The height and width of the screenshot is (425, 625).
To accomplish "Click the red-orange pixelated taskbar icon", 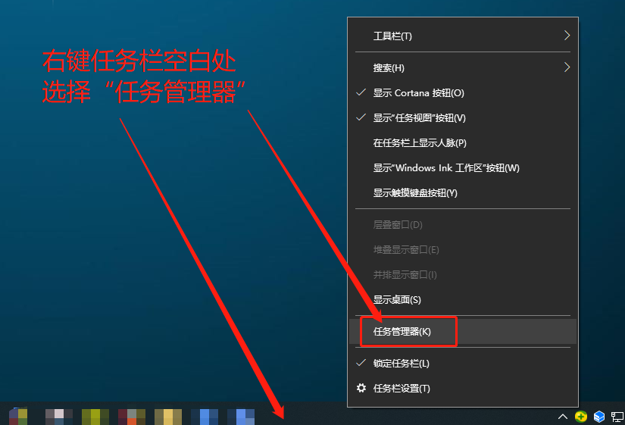I will (x=127, y=416).
